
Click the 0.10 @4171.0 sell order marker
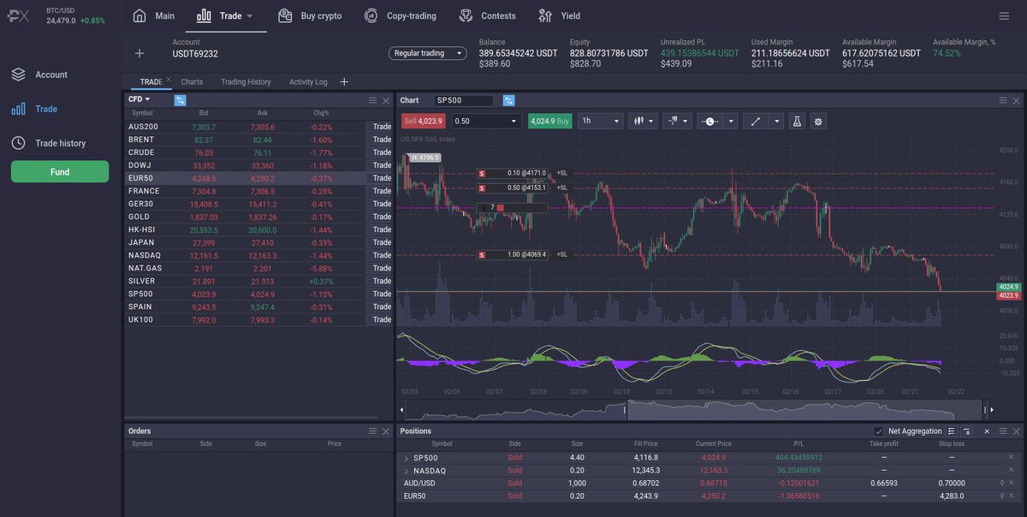(x=512, y=173)
